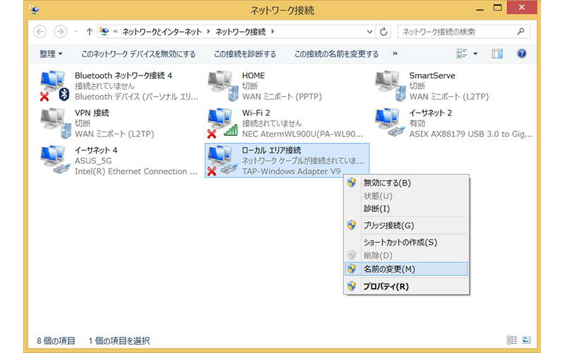
Task: Click このネットワーク デバイスを無効にする toolbar button
Action: [138, 54]
